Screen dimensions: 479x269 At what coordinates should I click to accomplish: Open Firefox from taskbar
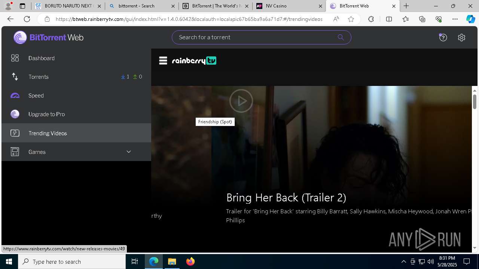click(x=190, y=262)
